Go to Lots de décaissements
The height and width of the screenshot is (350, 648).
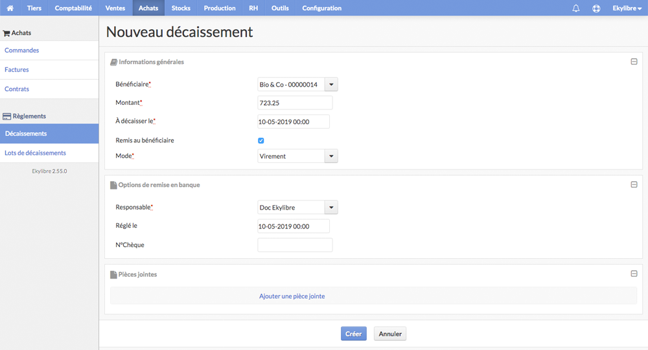49,153
